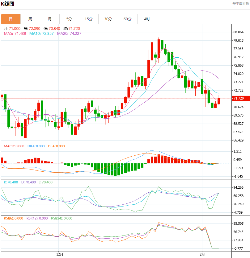The width and height of the screenshot is (250, 258).
Task: Click the red 71.720 current price tag
Action: tap(240, 98)
